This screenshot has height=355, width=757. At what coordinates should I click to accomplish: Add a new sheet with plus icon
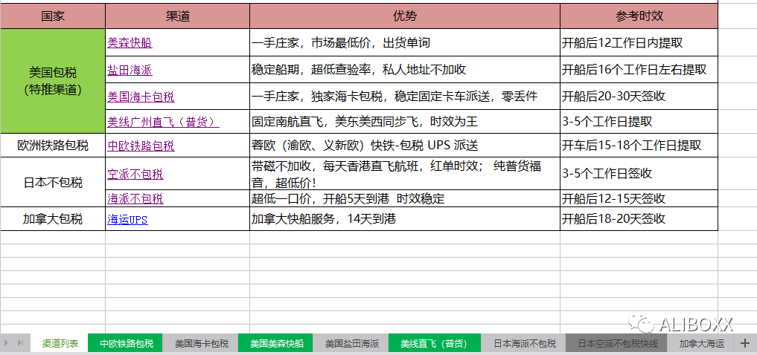745,343
